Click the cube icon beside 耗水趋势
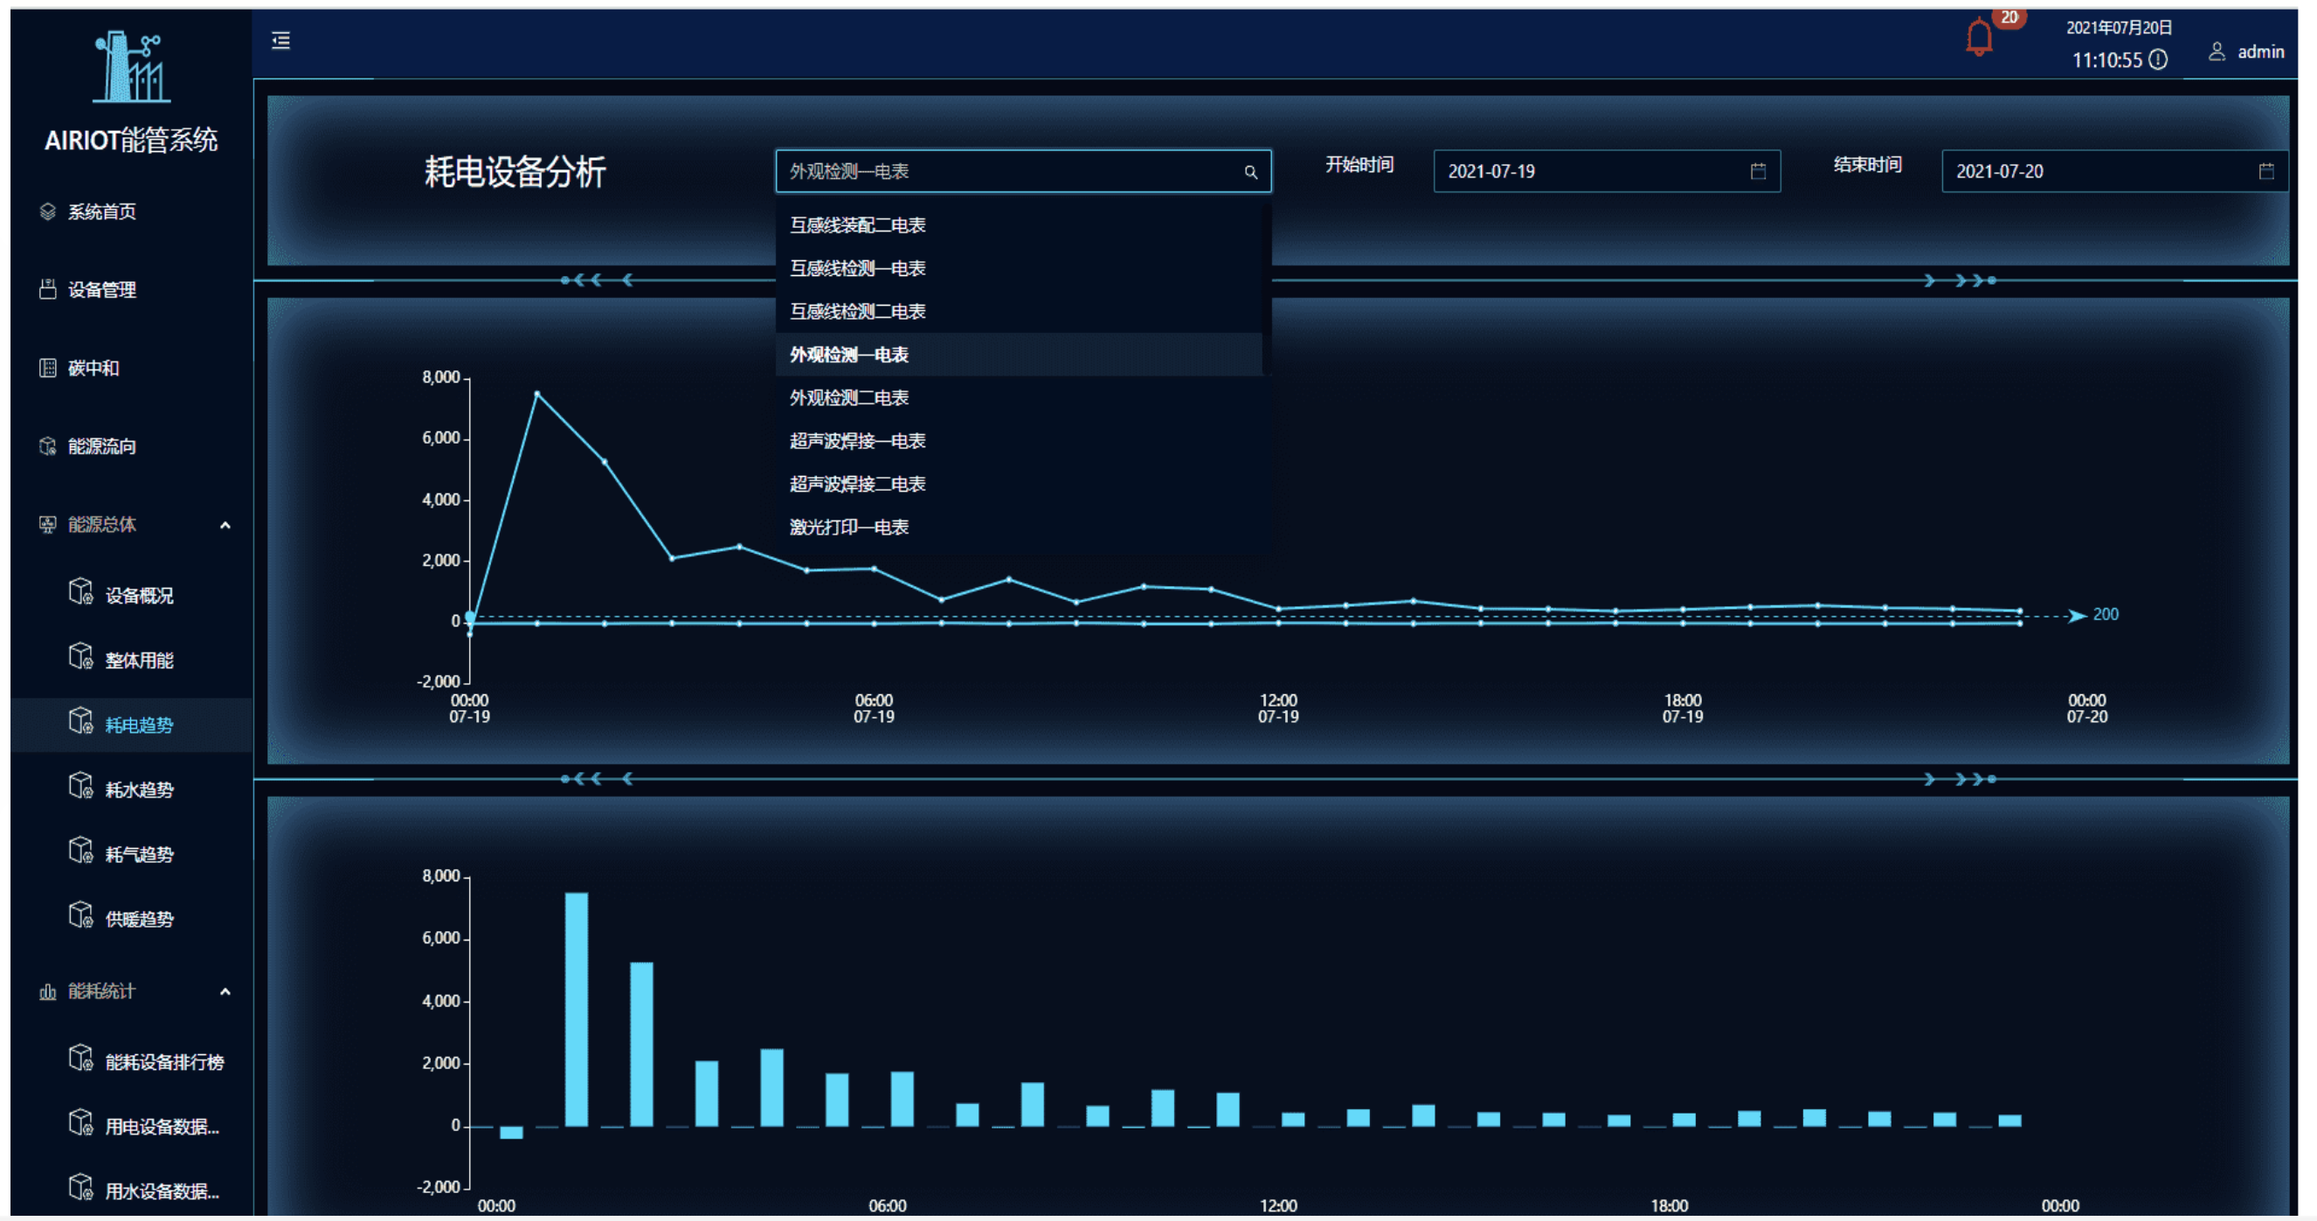The image size is (2317, 1221). click(x=81, y=786)
